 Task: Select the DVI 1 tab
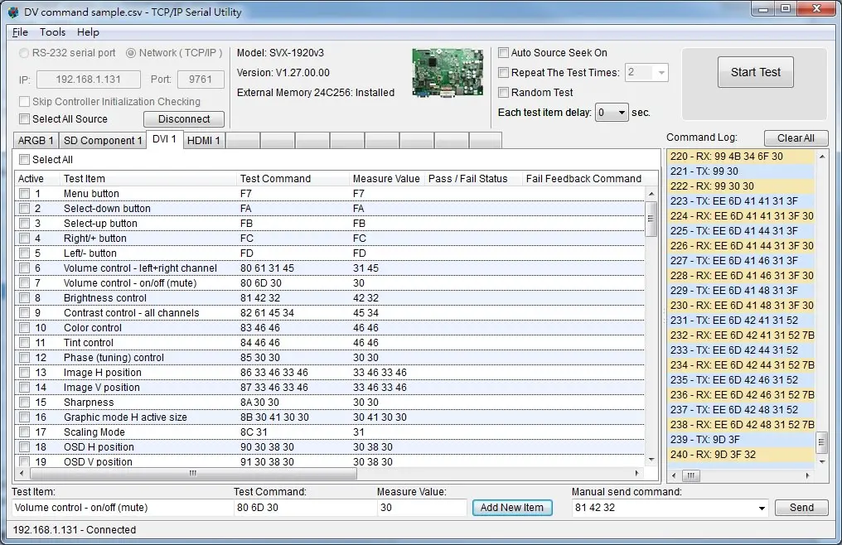(x=164, y=139)
